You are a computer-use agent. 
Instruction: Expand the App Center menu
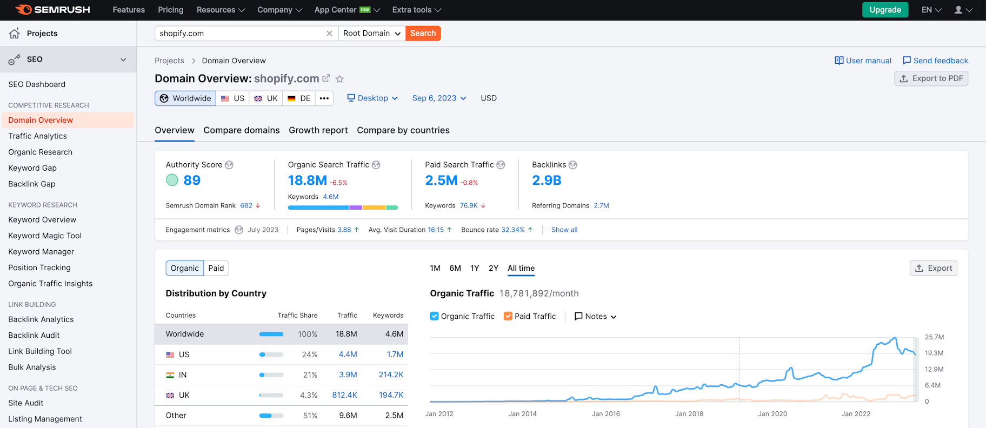click(x=348, y=10)
